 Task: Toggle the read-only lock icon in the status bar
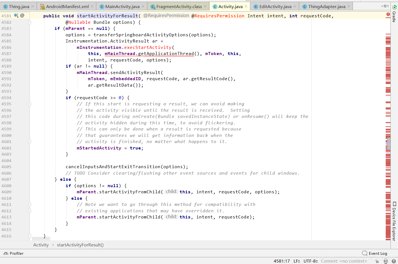pyautogui.click(x=377, y=261)
